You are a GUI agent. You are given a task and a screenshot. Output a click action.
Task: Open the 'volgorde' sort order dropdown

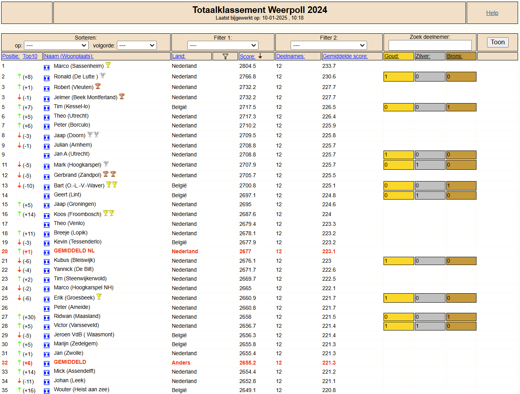click(137, 45)
